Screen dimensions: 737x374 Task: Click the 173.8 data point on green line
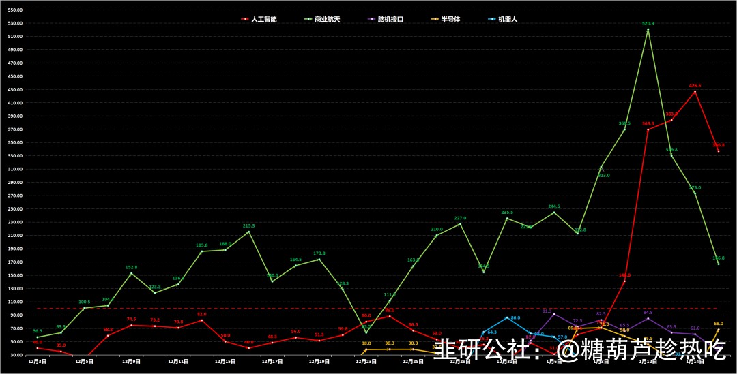319,259
